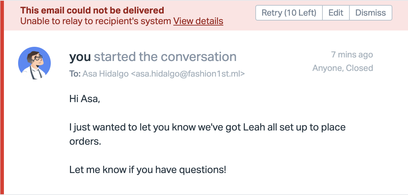Click the "This email could not be delivered" heading
Screen dimensions: 408x195
coord(92,10)
